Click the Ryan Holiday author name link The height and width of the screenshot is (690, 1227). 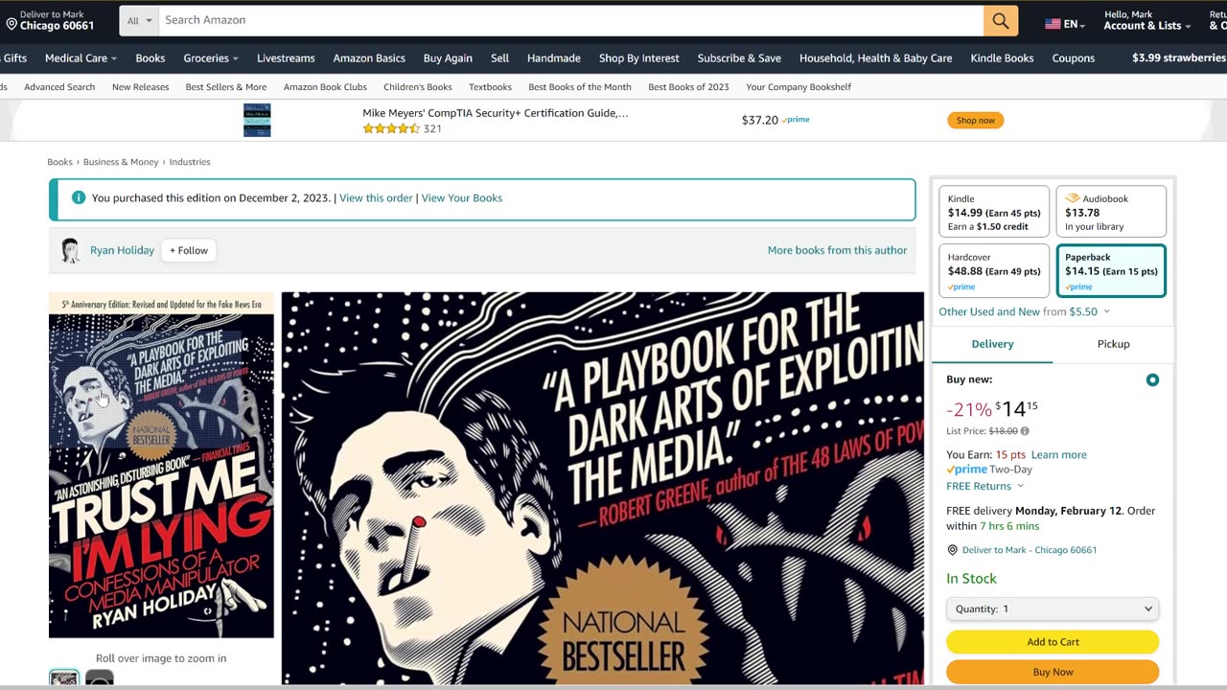(x=122, y=250)
